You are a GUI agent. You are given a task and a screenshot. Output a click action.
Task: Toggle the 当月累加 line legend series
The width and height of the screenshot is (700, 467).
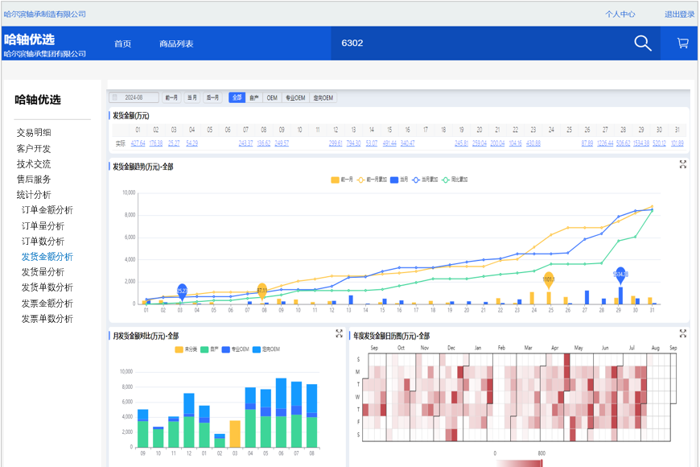pos(425,180)
